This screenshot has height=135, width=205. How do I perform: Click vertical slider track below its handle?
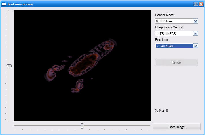click(8, 95)
